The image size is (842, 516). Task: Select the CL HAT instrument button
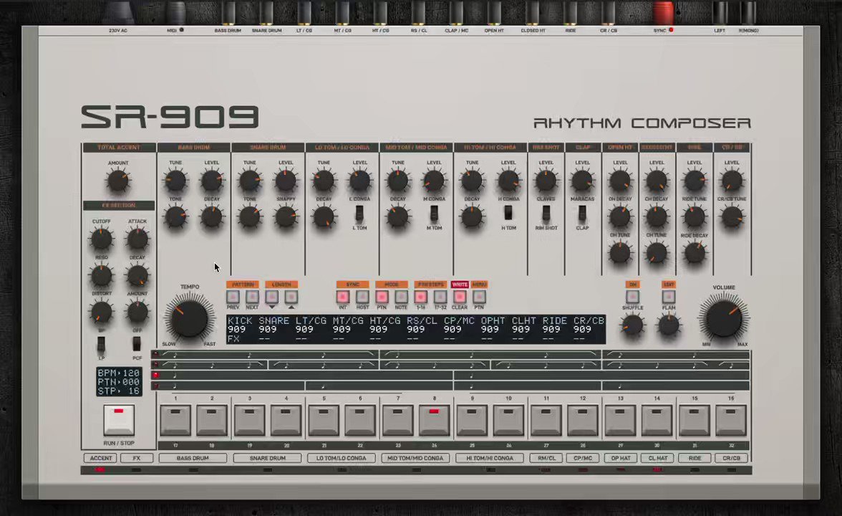coord(658,458)
